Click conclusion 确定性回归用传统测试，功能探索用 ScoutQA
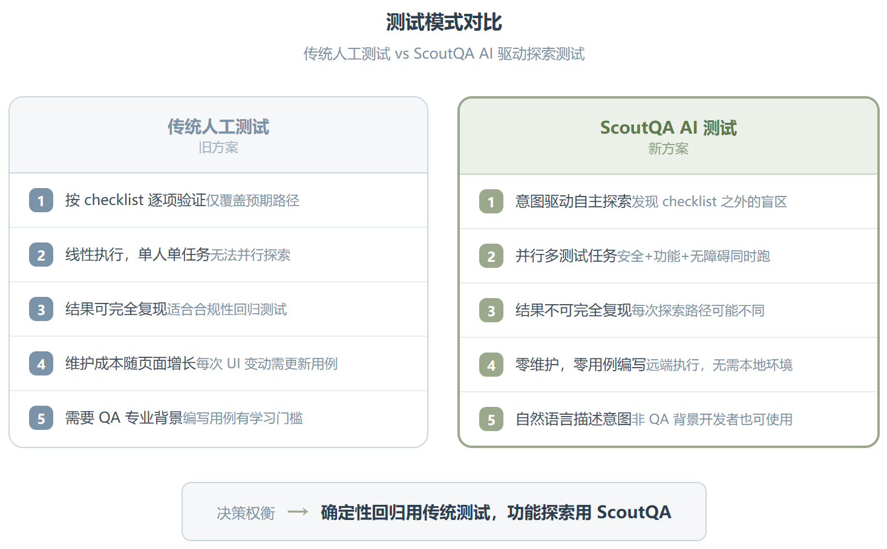Screen dimensions: 887x549 pos(496,512)
